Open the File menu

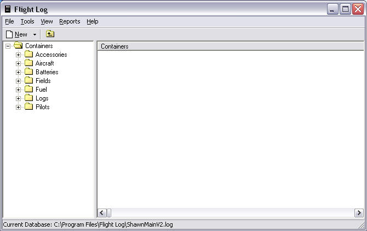9,21
